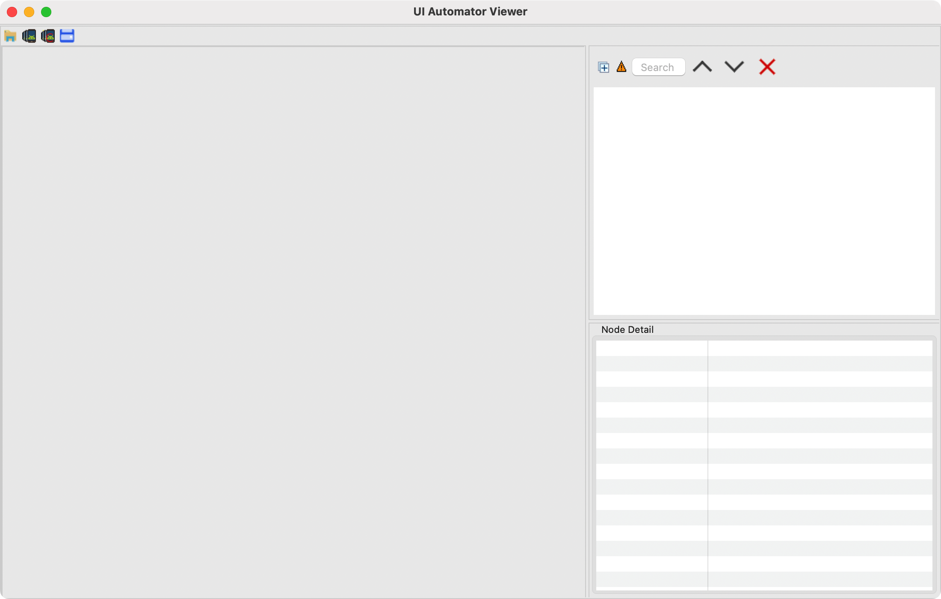Capture compressed hierarchy screenshot, red-circled Android icon
This screenshot has height=599, width=941.
point(48,36)
